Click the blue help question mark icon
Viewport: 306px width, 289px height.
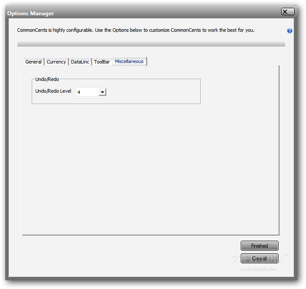(x=289, y=30)
